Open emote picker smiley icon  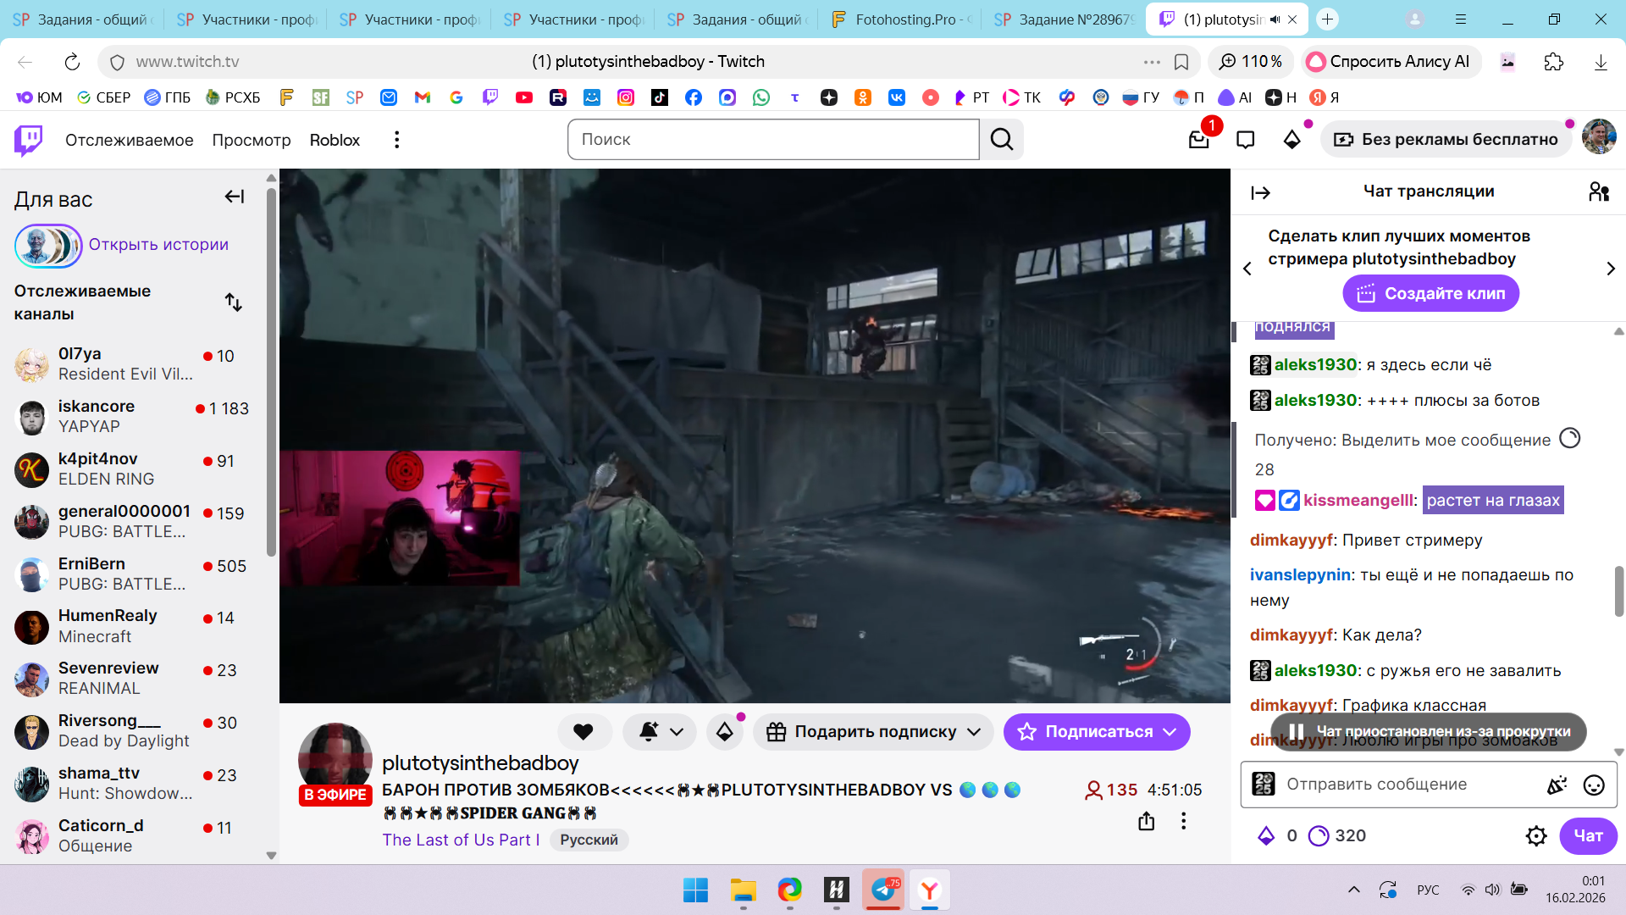tap(1594, 785)
